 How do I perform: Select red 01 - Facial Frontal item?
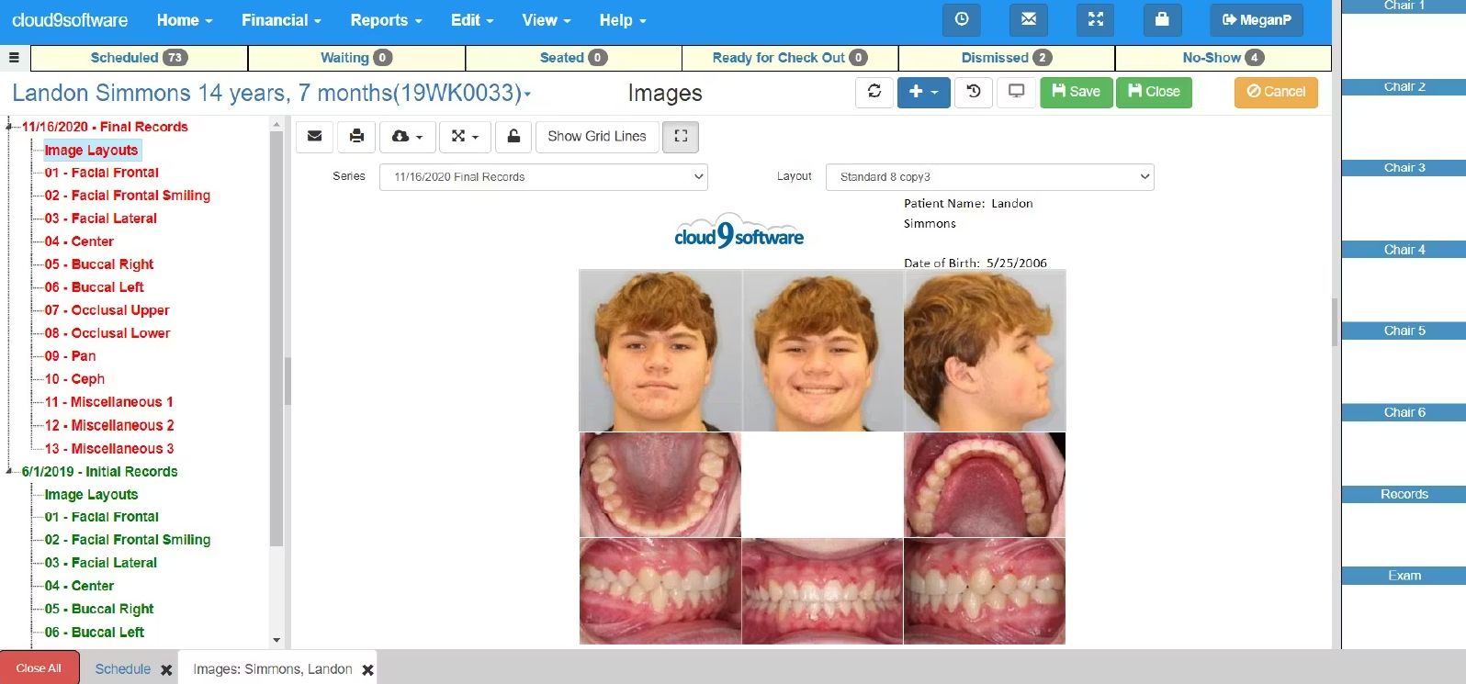click(101, 173)
